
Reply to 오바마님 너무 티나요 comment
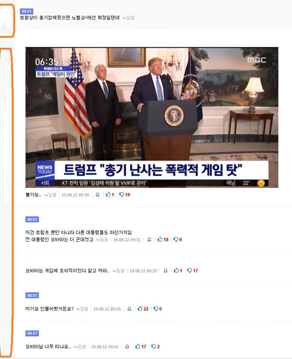coord(80,347)
